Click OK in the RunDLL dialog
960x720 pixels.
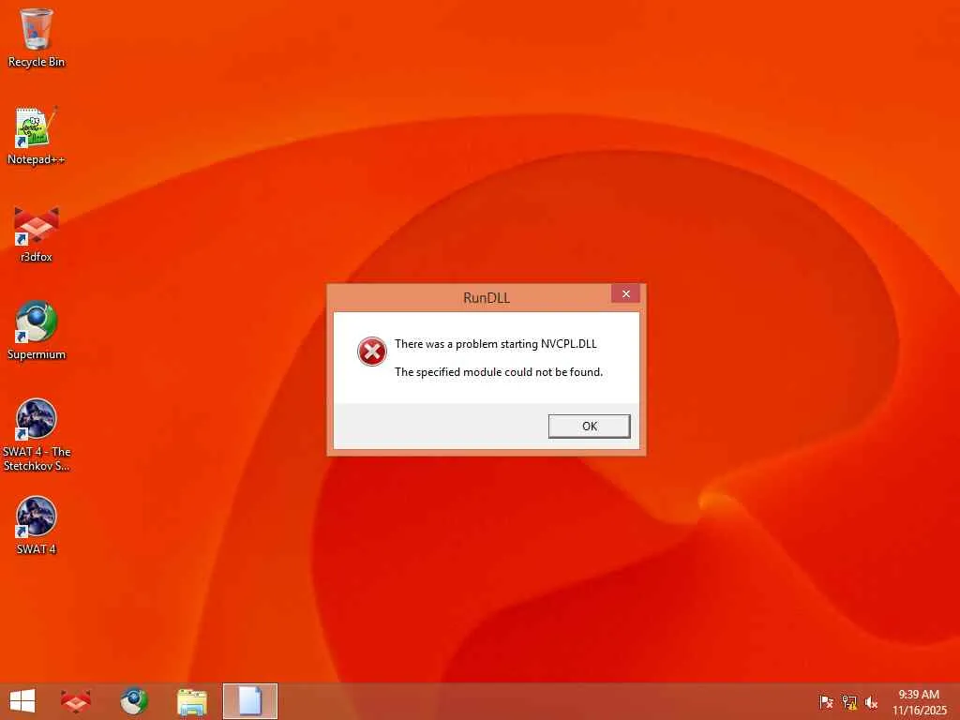pos(589,427)
